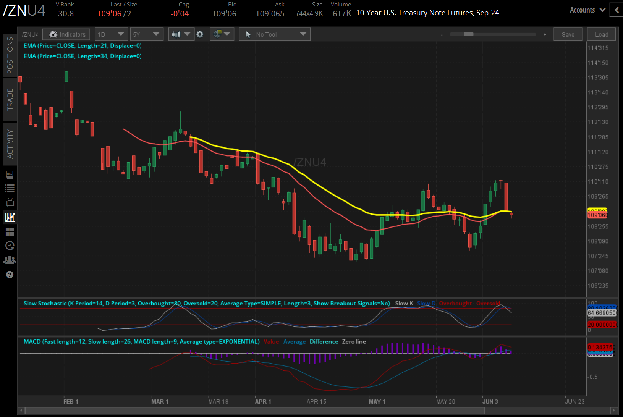This screenshot has width=623, height=417.
Task: Click the chart zoom slider handle
Action: coord(469,34)
